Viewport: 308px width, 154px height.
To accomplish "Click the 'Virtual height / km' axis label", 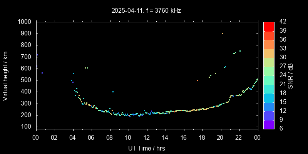I will (5, 75).
